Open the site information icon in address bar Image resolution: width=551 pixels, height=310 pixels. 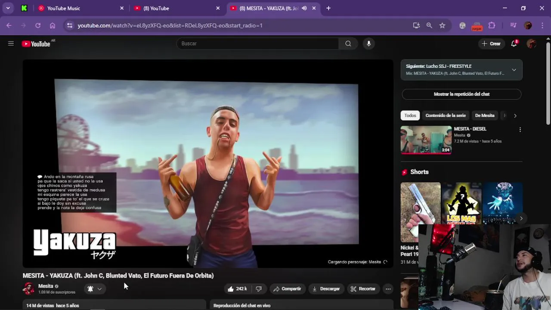coord(70,25)
